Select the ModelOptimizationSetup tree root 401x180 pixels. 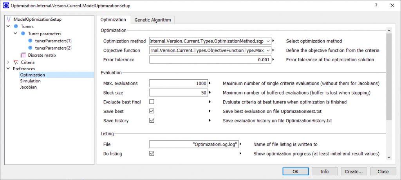(x=38, y=19)
